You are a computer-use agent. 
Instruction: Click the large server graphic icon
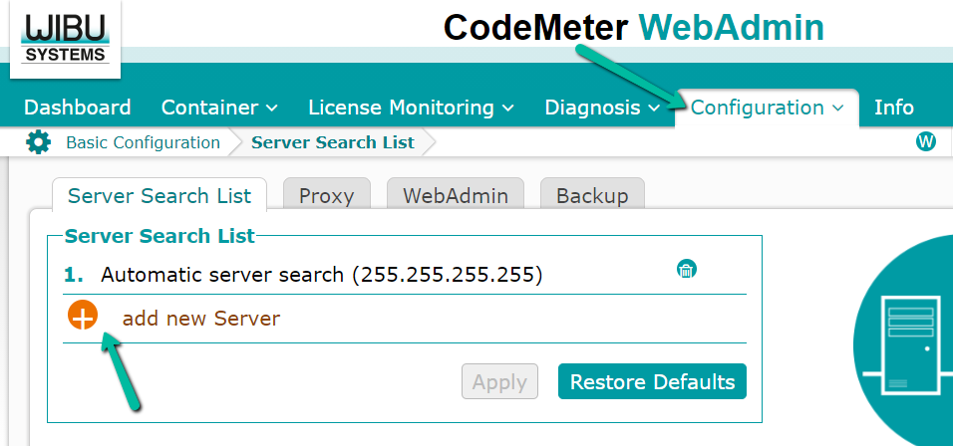point(905,339)
